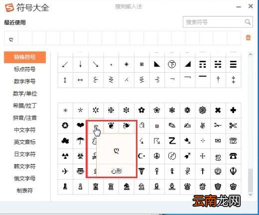Insert the black telephone symbol
Image resolution: width=259 pixels, height=215 pixels.
[x=233, y=156]
